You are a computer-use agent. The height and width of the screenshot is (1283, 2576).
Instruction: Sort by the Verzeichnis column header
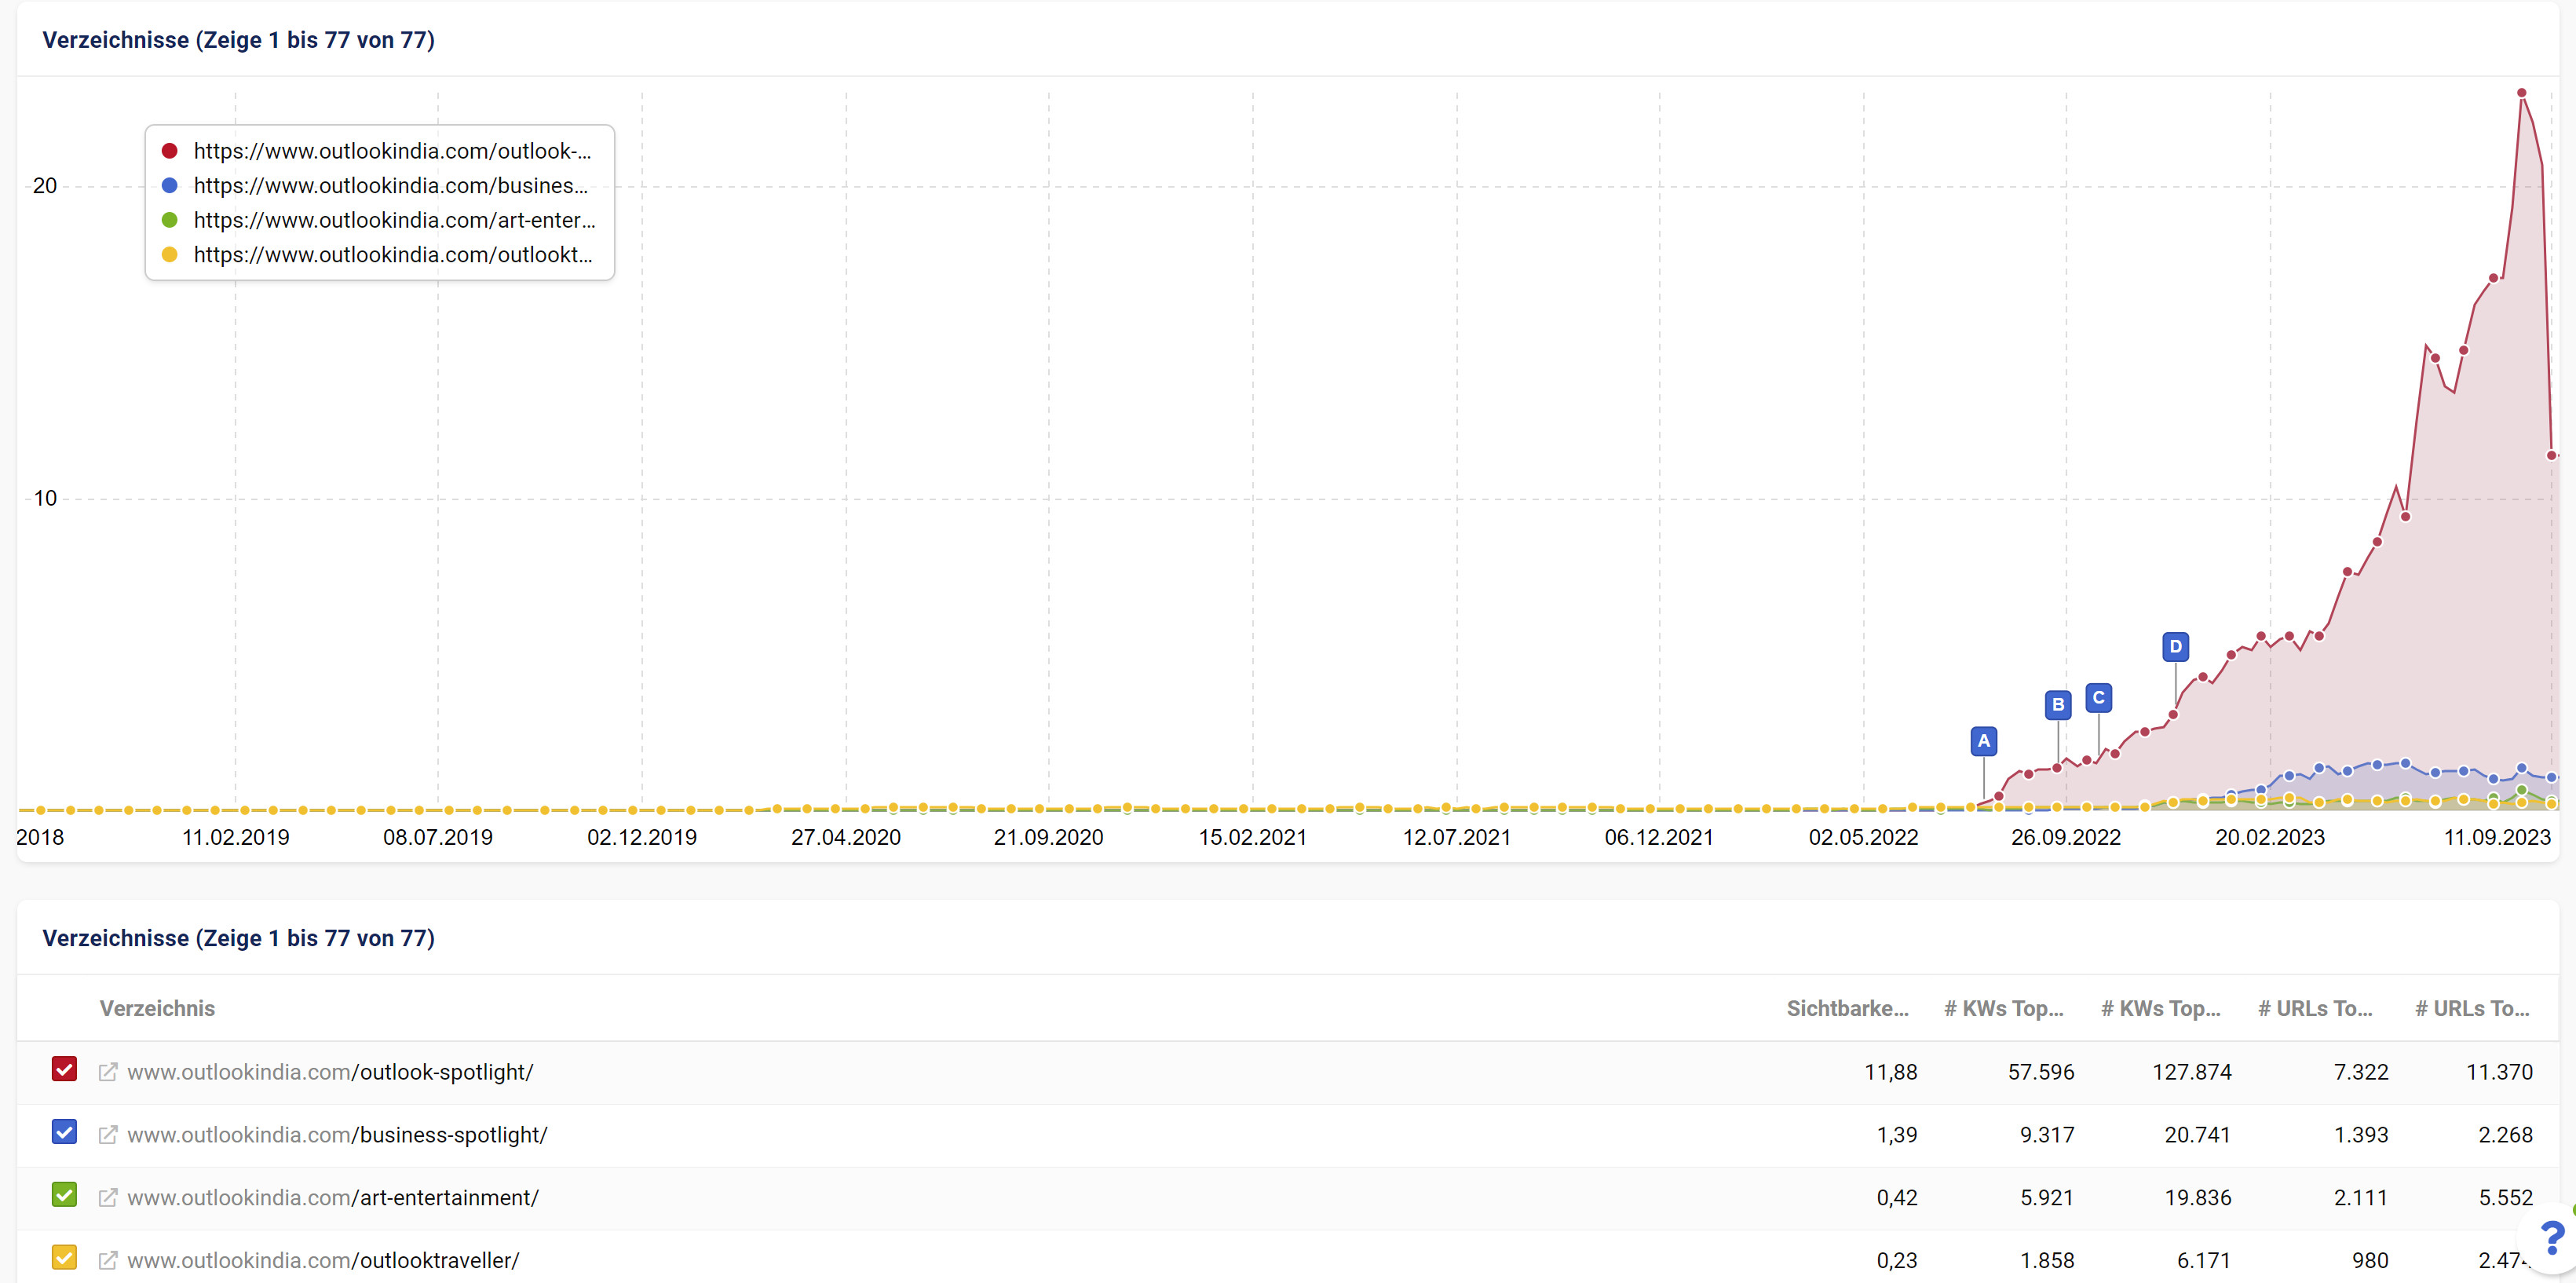[x=157, y=1008]
